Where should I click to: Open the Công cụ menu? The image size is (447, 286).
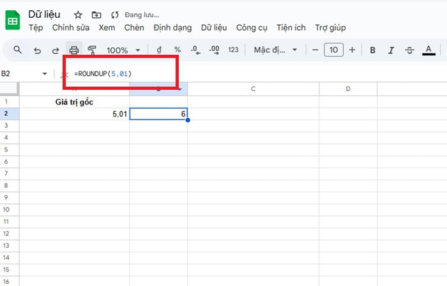click(x=252, y=28)
